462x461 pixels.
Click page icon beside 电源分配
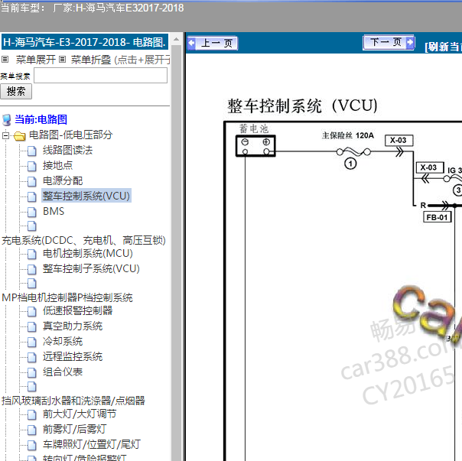click(x=32, y=181)
